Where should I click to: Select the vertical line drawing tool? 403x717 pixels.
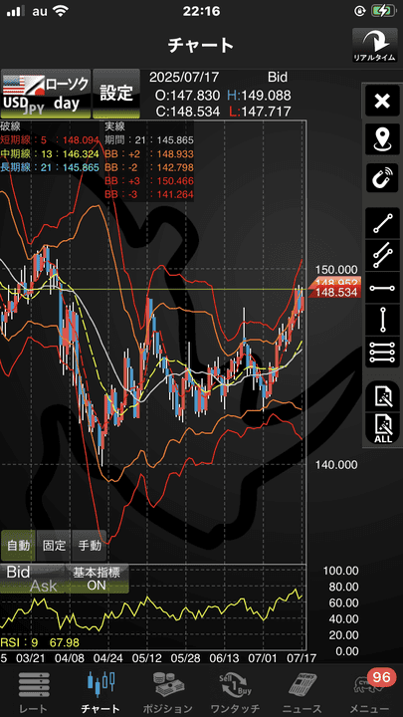[382, 320]
